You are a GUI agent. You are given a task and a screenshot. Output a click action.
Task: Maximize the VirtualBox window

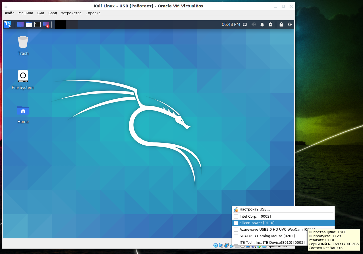pyautogui.click(x=283, y=6)
